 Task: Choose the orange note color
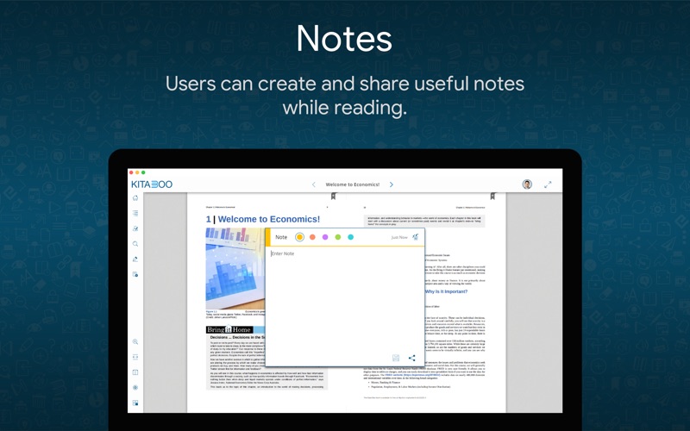(x=312, y=237)
